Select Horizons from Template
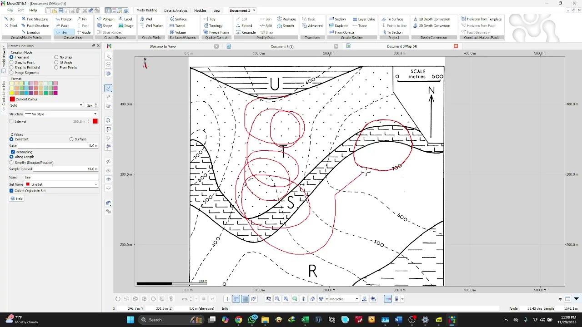Image resolution: width=582 pixels, height=327 pixels. pos(482,19)
